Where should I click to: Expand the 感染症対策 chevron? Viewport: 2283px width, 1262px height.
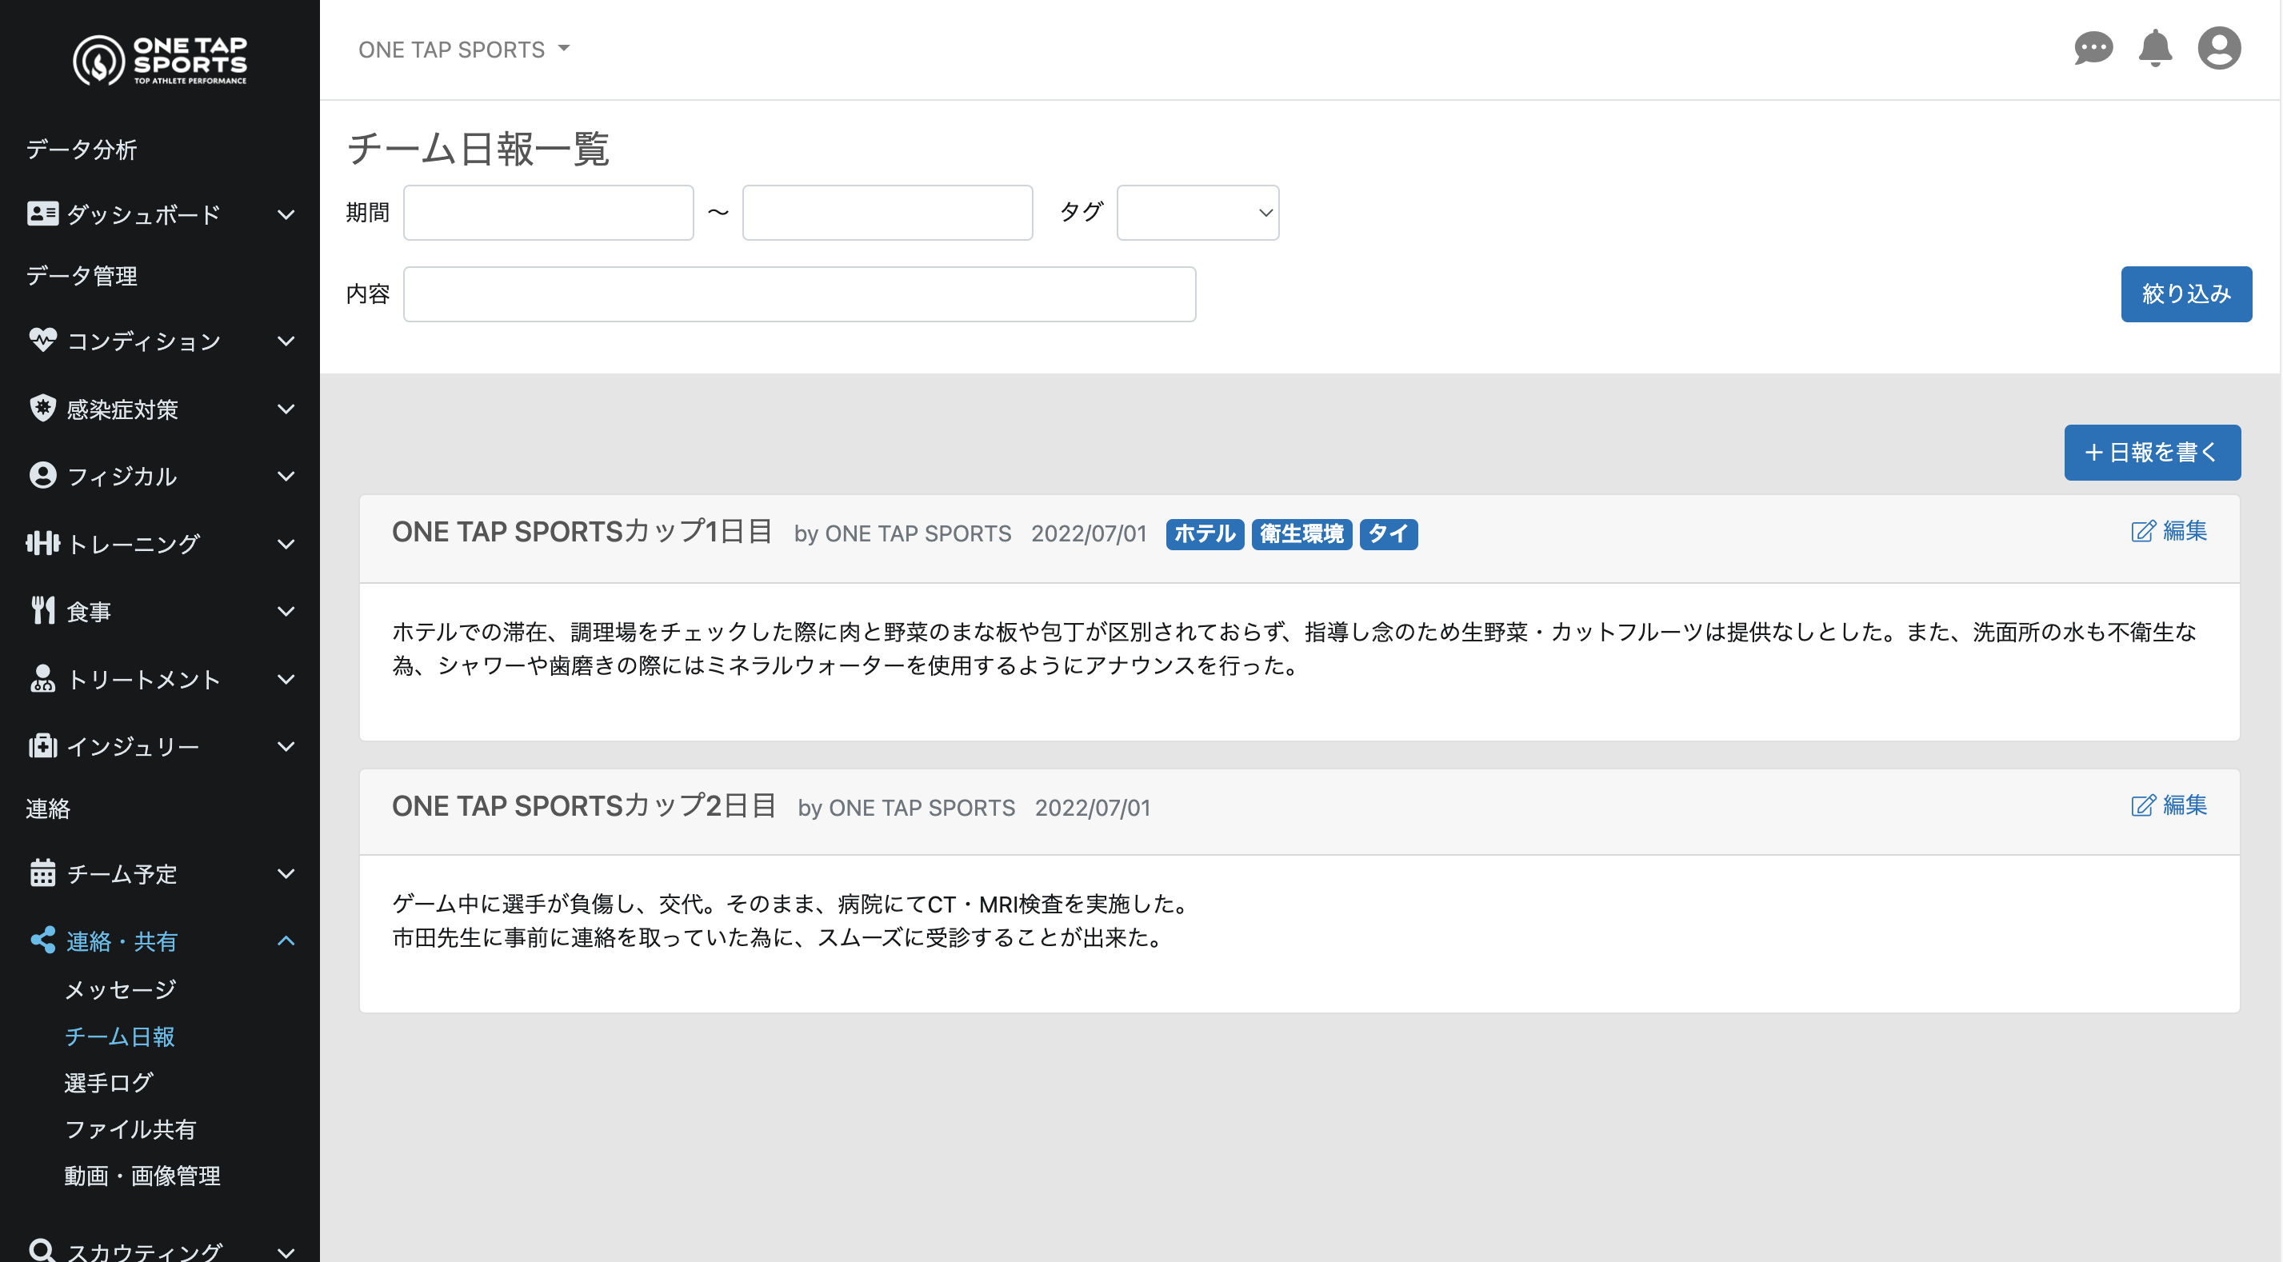286,409
